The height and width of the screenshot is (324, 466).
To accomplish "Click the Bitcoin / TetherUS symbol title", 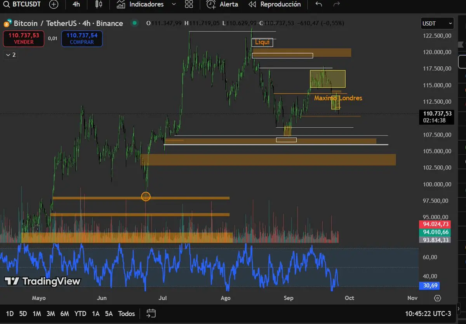I will click(x=68, y=23).
